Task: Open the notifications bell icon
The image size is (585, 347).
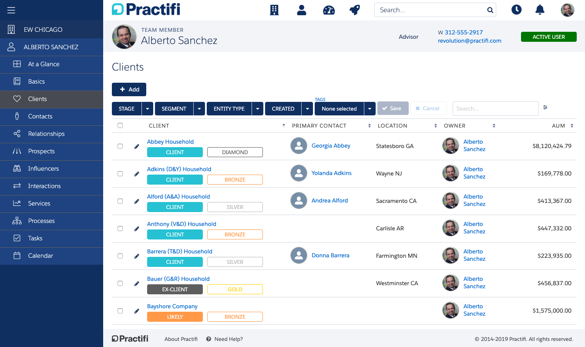Action: (x=540, y=10)
